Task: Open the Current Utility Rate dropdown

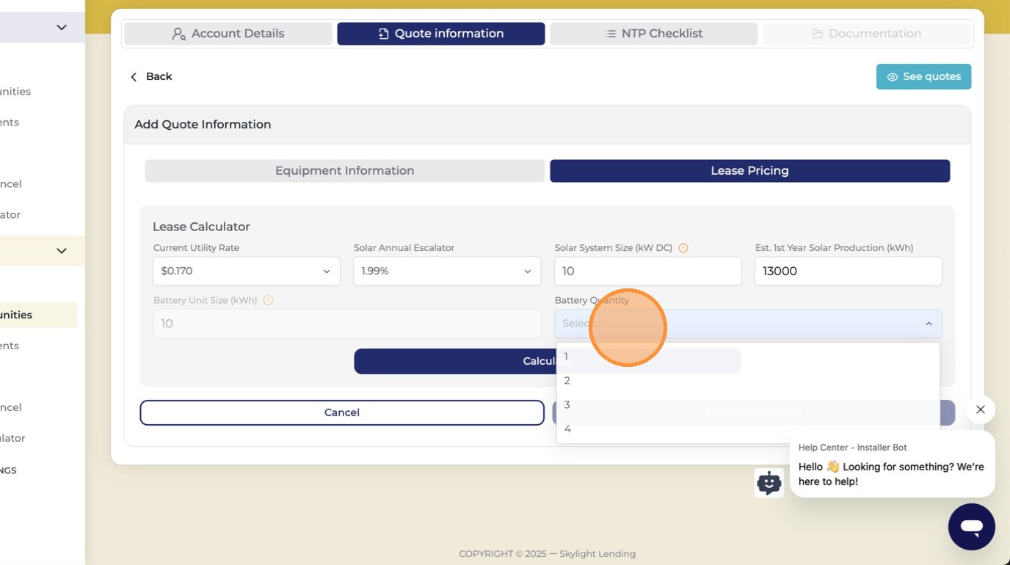Action: point(247,271)
